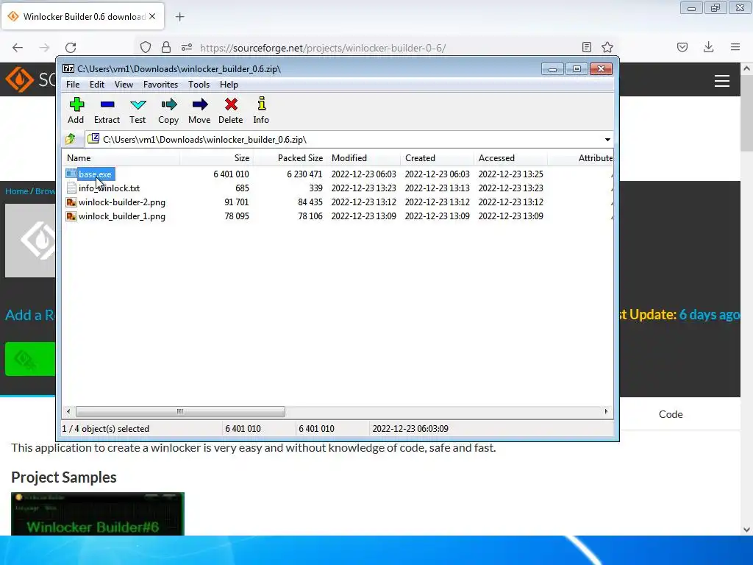The width and height of the screenshot is (753, 565).
Task: Switch to the Winlocker Builder 0.6 tab
Action: pyautogui.click(x=83, y=17)
